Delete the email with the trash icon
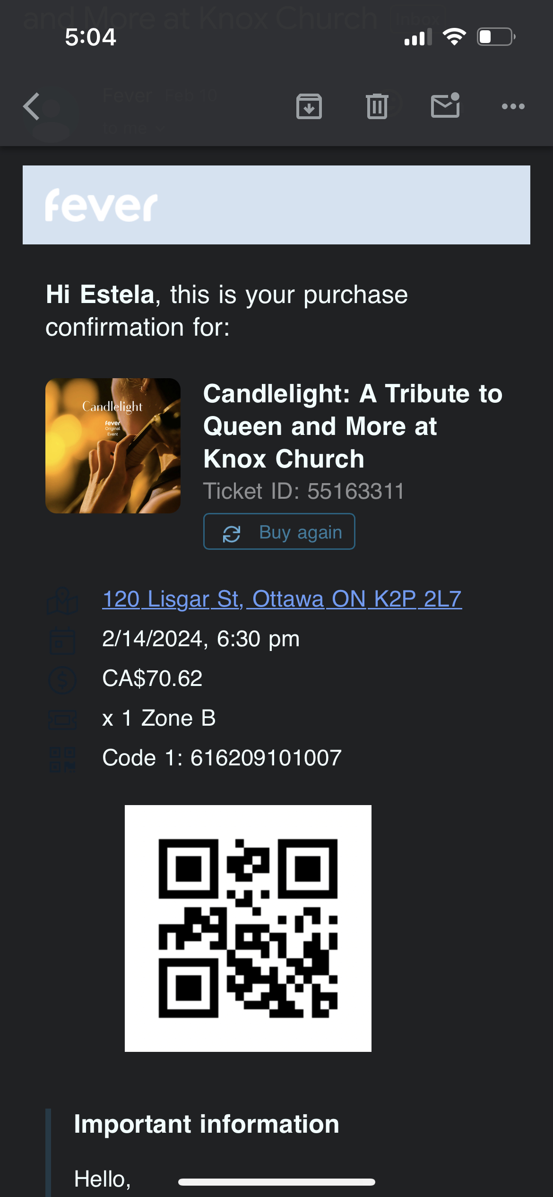Image resolution: width=553 pixels, height=1197 pixels. pyautogui.click(x=377, y=106)
